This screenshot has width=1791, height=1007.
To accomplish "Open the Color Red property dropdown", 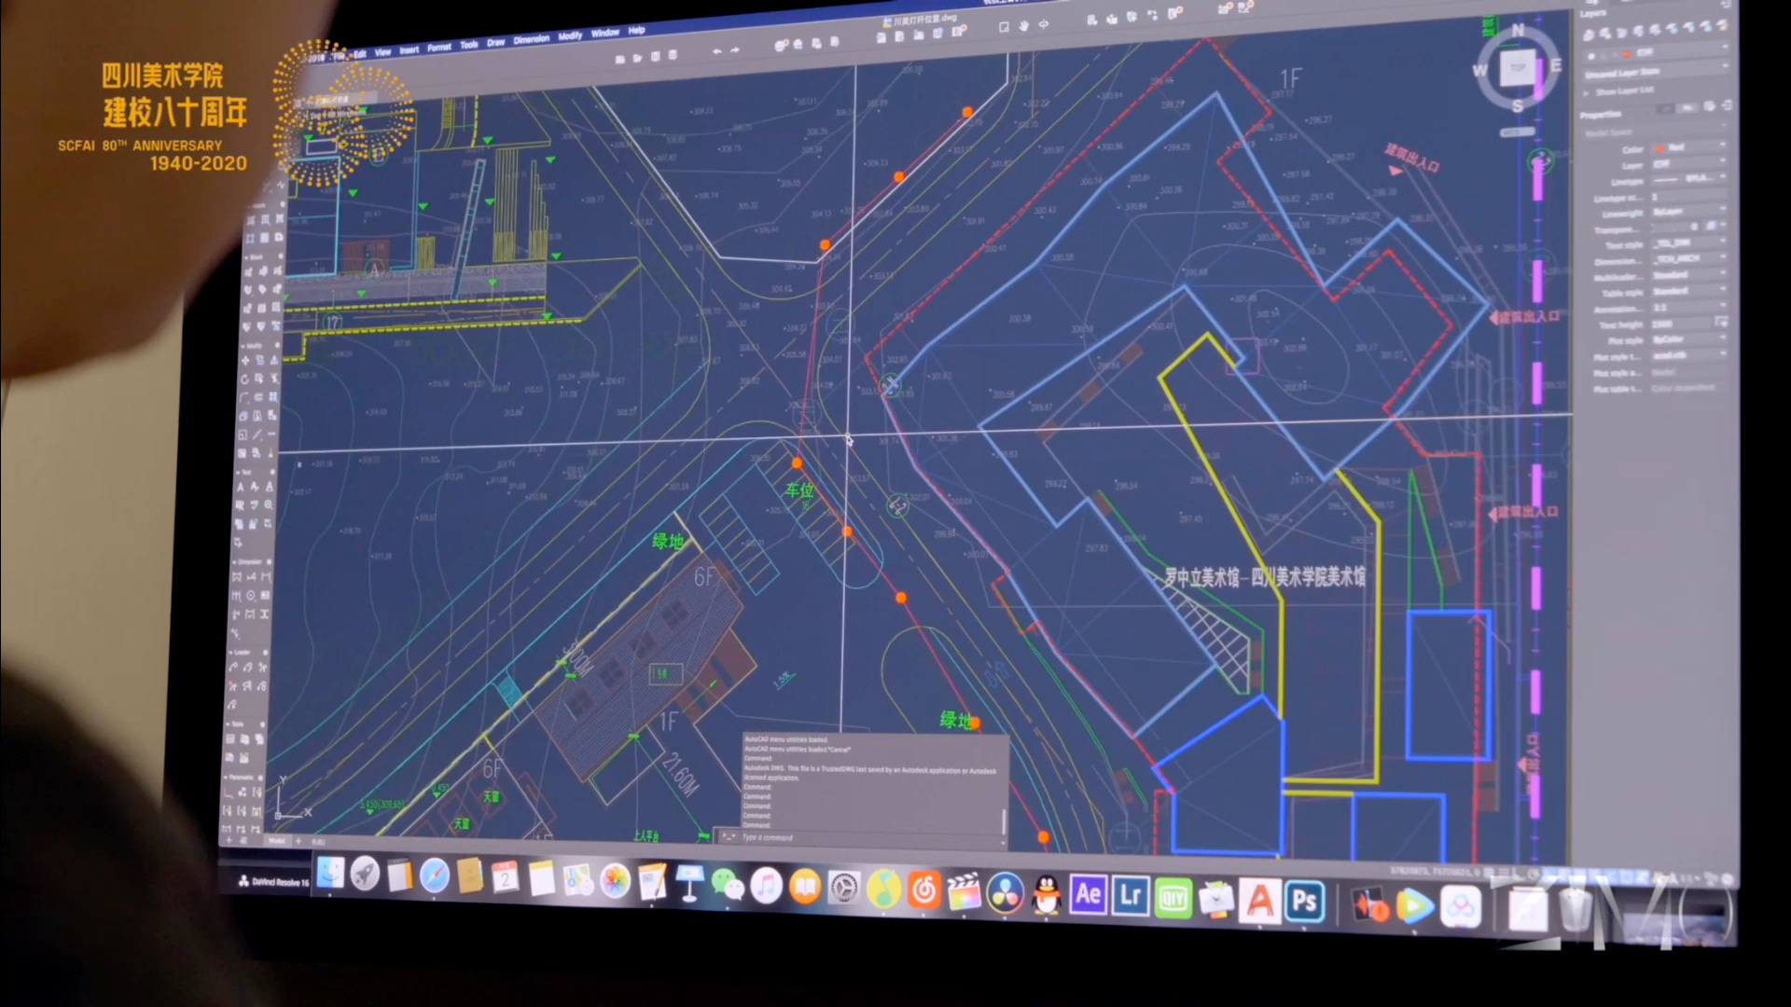I will point(1688,148).
